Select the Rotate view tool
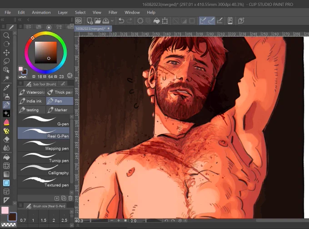This screenshot has width=309, height=229. [6, 44]
